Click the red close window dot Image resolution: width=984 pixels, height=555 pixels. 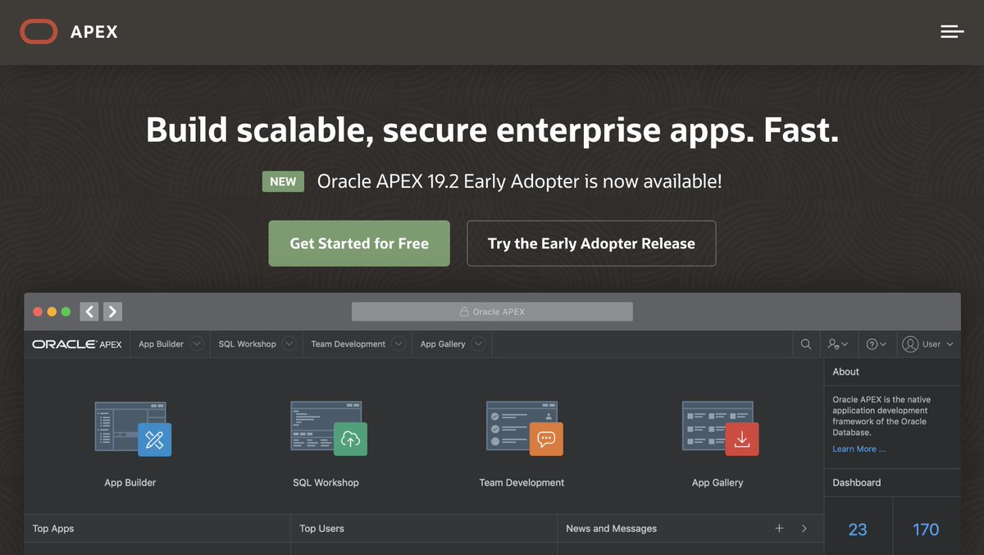(x=38, y=312)
